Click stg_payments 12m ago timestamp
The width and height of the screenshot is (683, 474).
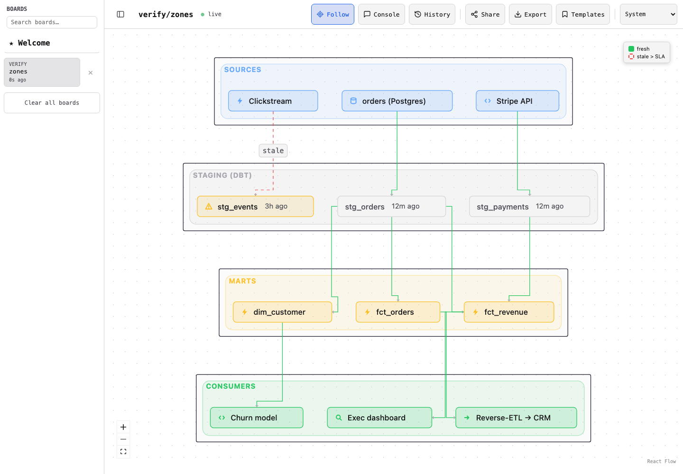pyautogui.click(x=550, y=206)
